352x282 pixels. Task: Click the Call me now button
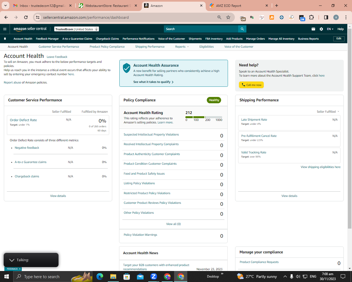click(251, 85)
